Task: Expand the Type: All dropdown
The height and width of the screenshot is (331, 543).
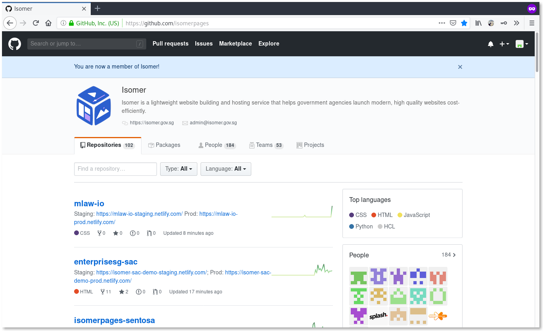Action: tap(179, 169)
